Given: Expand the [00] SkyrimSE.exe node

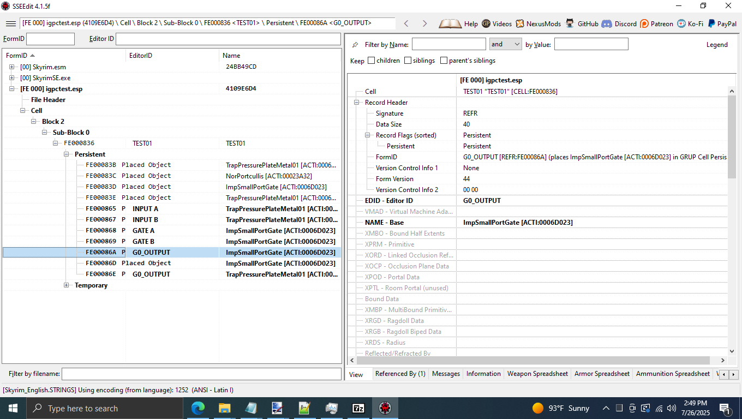Looking at the screenshot, I should point(12,78).
